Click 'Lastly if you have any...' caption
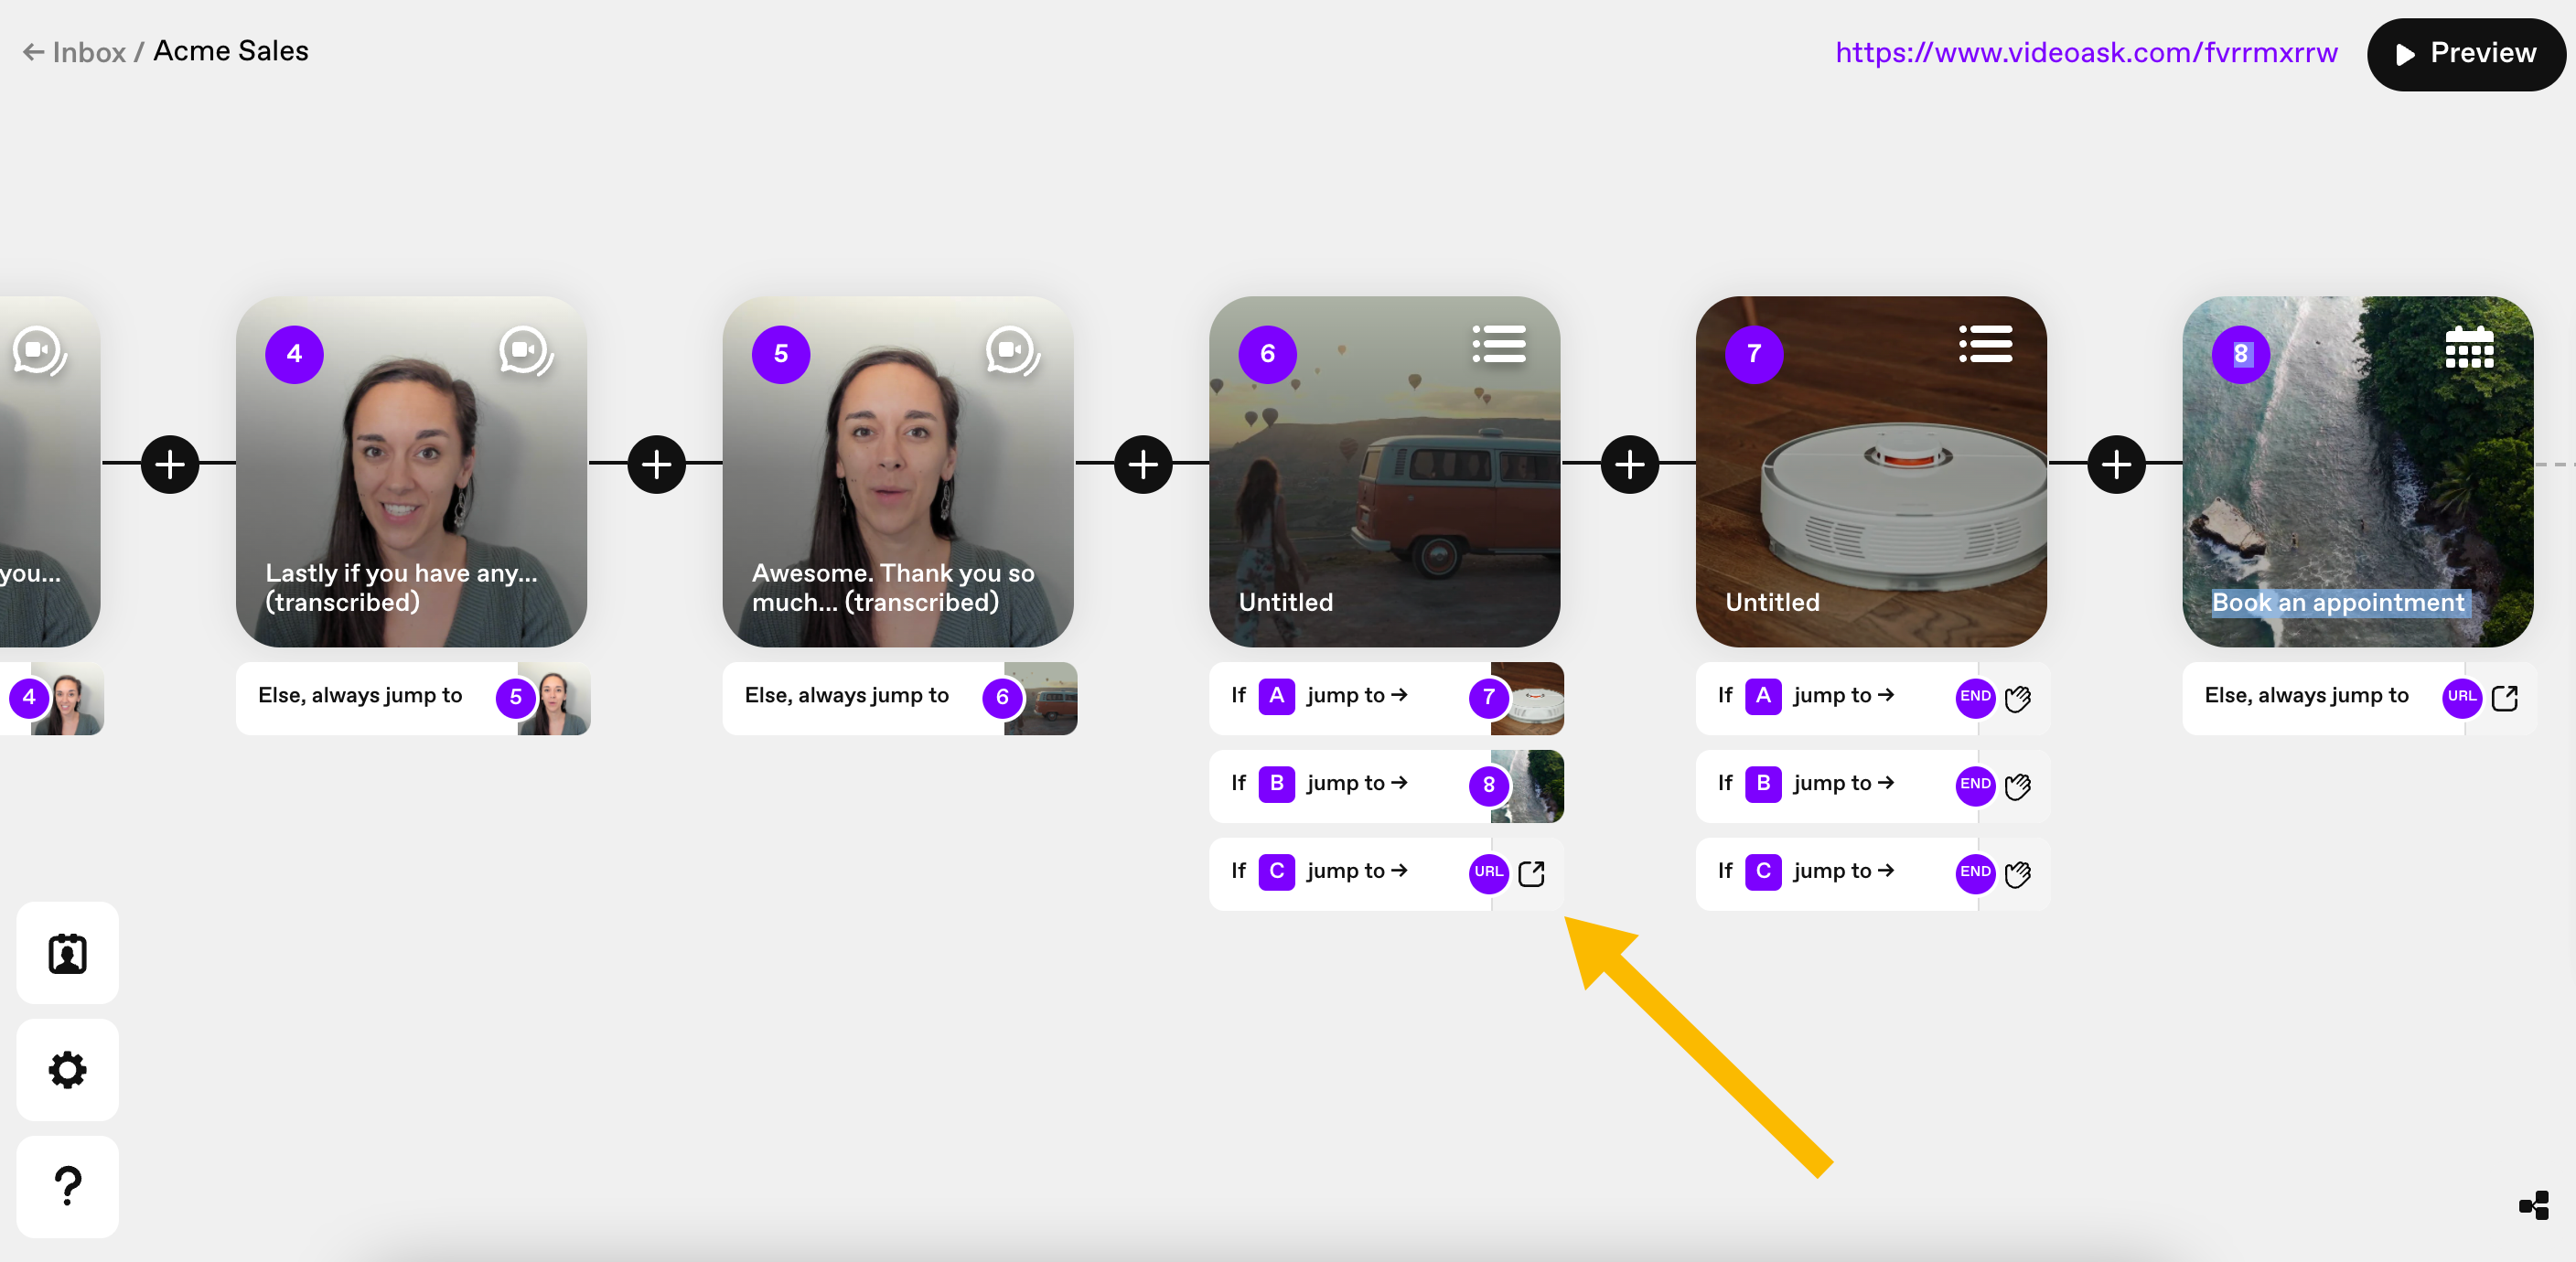2576x1262 pixels. coord(402,587)
